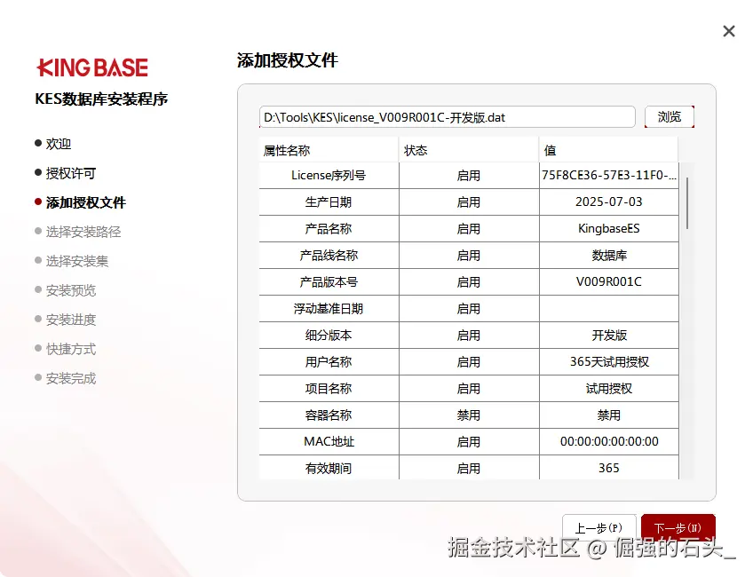The width and height of the screenshot is (753, 577).
Task: Select the 安装完成 step in sidebar
Action: click(x=66, y=378)
